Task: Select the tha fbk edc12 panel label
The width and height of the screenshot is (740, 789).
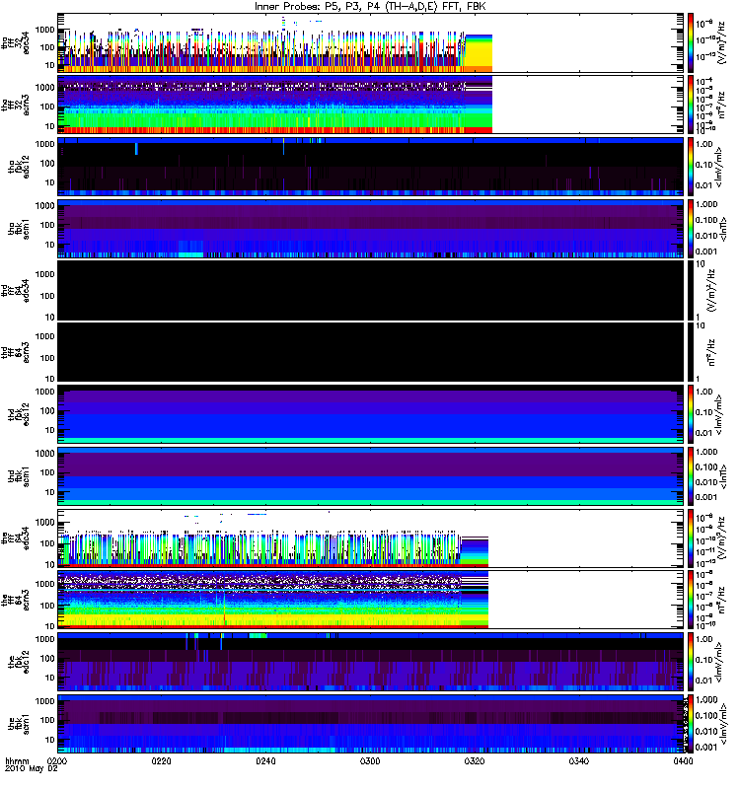Action: click(19, 167)
